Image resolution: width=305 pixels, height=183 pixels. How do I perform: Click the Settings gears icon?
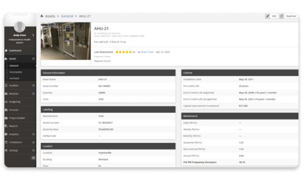point(6,151)
